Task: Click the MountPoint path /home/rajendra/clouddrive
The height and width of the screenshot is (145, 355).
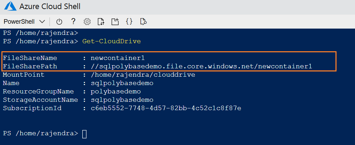Action: pyautogui.click(x=143, y=75)
